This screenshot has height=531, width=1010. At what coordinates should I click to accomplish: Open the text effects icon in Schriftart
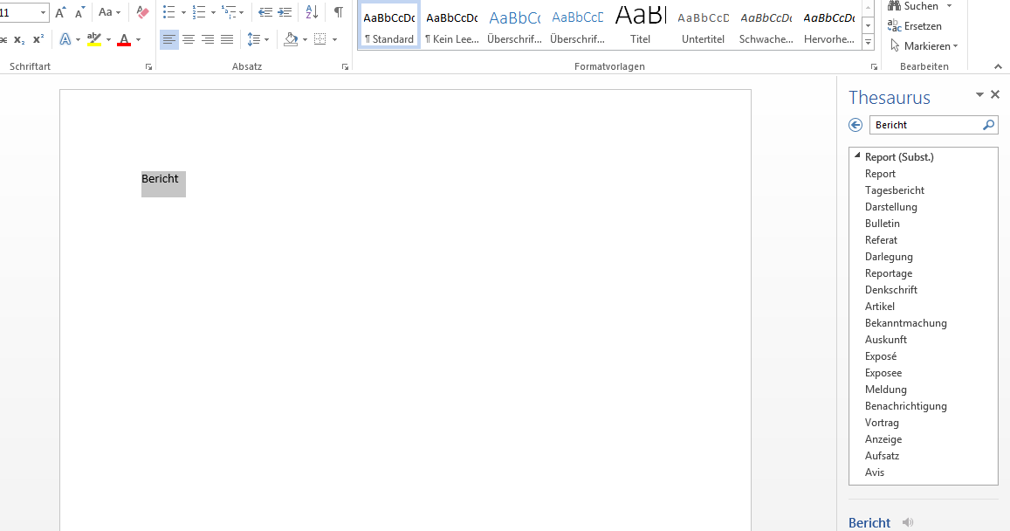(65, 38)
